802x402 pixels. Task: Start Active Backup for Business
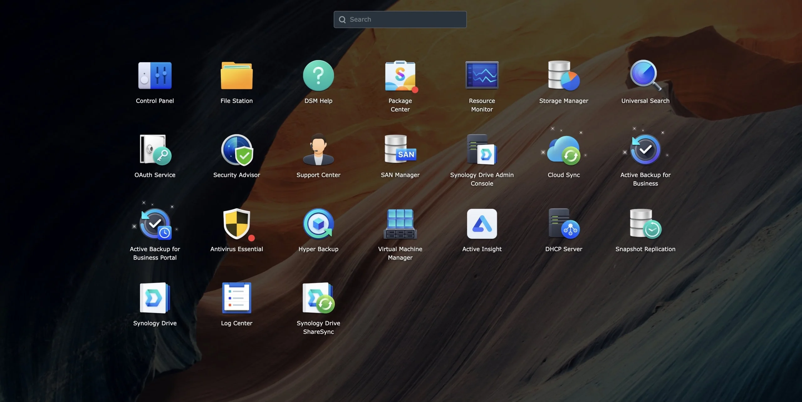pos(645,150)
